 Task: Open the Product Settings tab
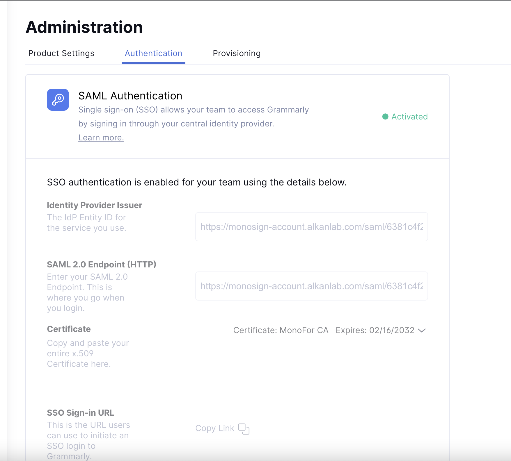coord(61,53)
